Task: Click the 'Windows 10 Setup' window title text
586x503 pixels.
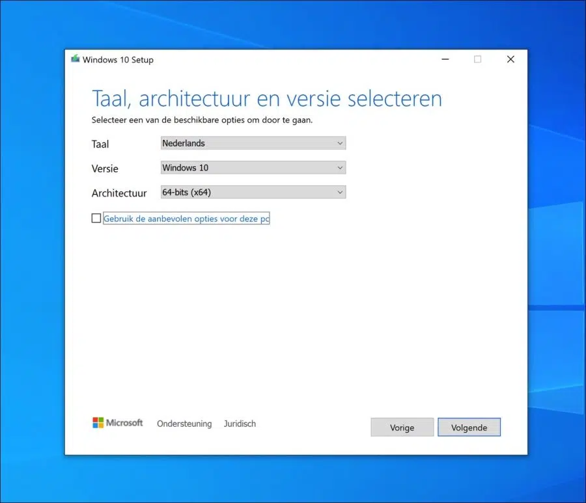Action: (118, 60)
